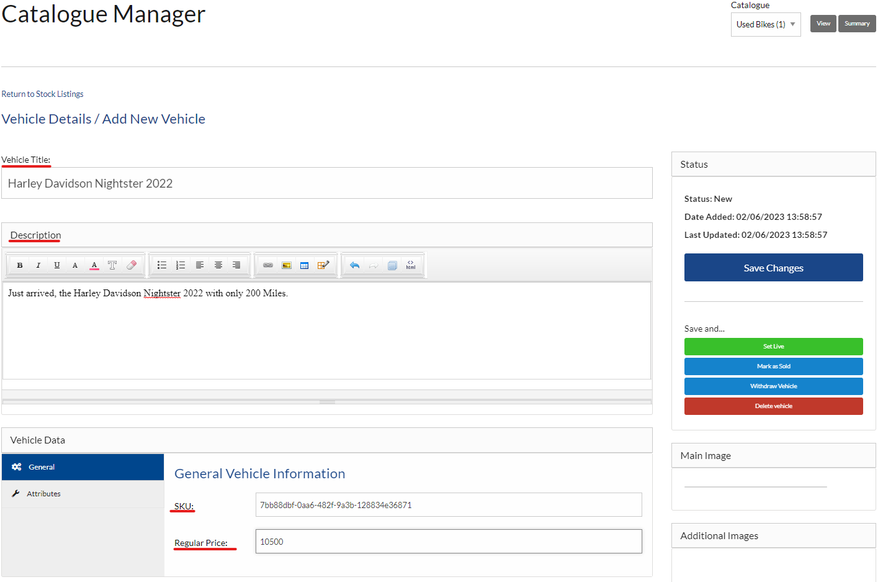The width and height of the screenshot is (883, 582).
Task: Click the underline formatting icon
Action: pos(57,265)
